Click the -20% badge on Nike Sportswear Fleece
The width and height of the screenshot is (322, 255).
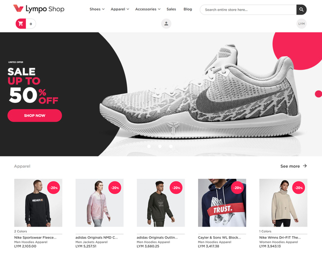point(54,187)
